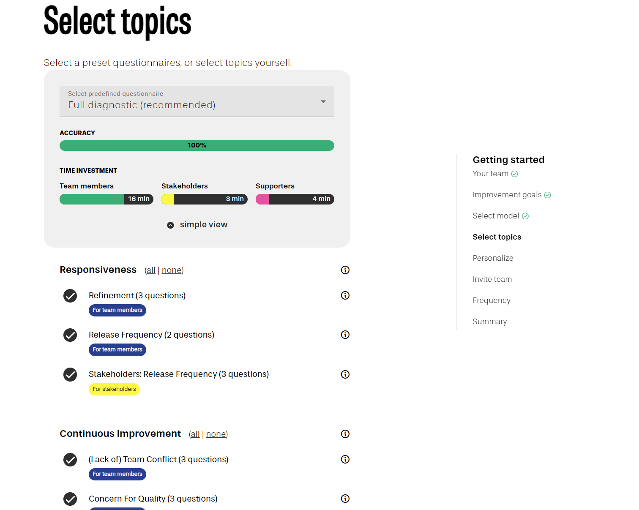Image resolution: width=639 pixels, height=510 pixels.
Task: Click green checkmark next to Your team
Action: [x=514, y=174]
